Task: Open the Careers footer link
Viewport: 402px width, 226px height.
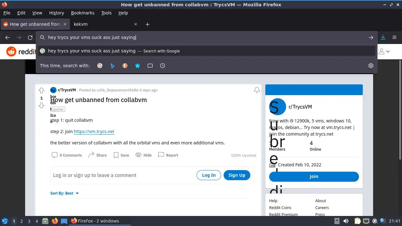Action: pos(322,207)
